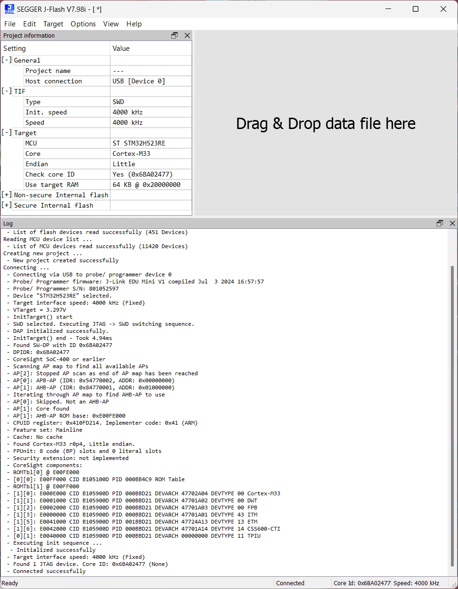Open the Edit menu
Image resolution: width=458 pixels, height=589 pixels.
point(29,24)
